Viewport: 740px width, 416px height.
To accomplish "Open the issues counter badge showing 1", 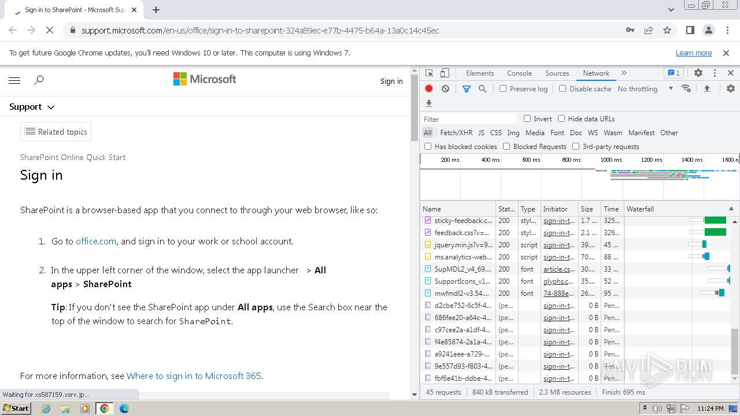I will point(674,73).
